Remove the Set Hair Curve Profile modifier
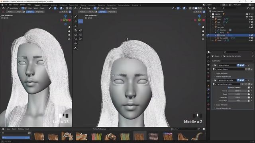Viewport: 255px width, 143px height. [249, 80]
